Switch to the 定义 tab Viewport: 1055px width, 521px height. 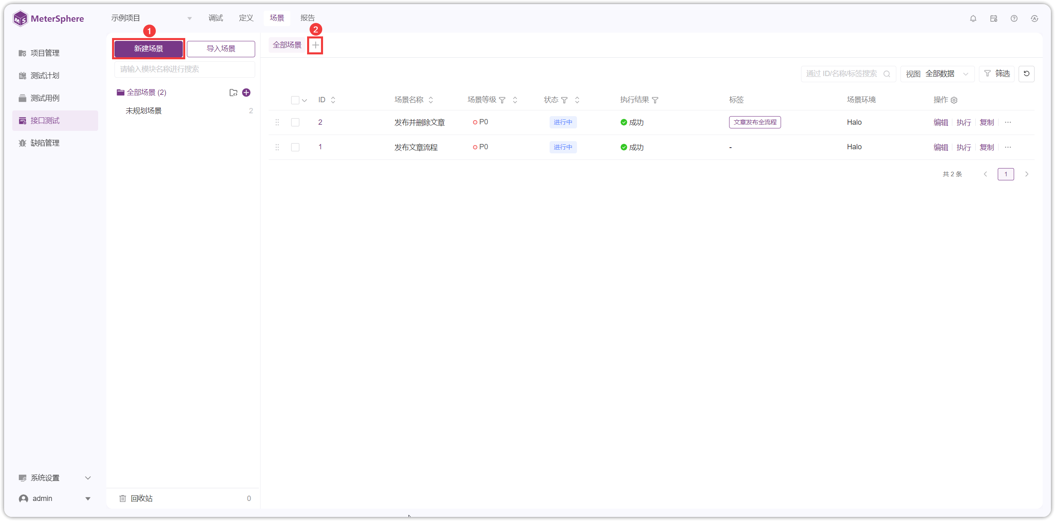point(246,18)
